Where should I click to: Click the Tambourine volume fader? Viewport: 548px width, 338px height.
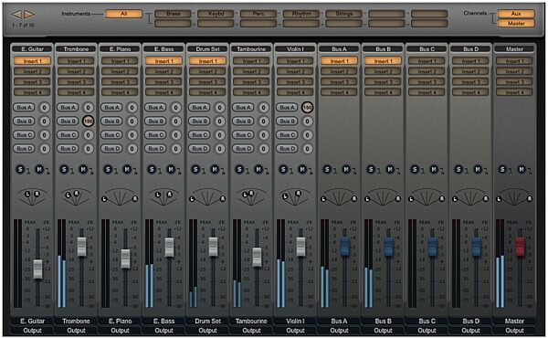[x=257, y=257]
